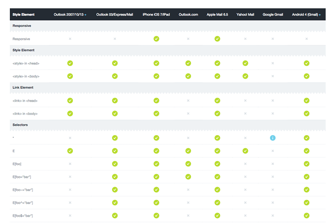Collapse the Selectors section header
The image size is (336, 223).
tap(21, 125)
